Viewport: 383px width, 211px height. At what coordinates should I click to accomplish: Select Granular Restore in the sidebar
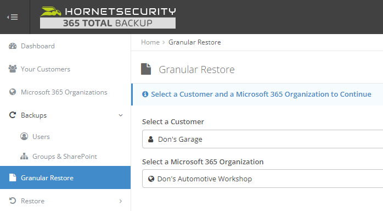pyautogui.click(x=65, y=177)
